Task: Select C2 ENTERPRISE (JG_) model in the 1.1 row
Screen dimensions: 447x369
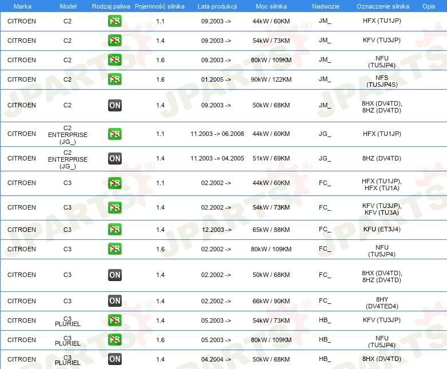Action: (x=67, y=135)
